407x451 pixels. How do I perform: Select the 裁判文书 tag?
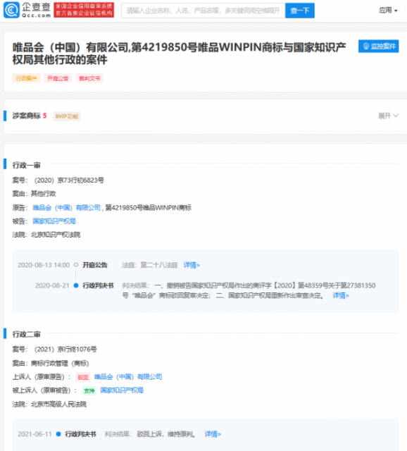point(89,78)
